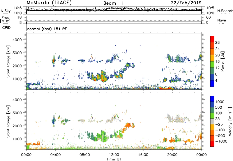This screenshot has width=233, height=161.
Task: Click the "20" power colorbar label
Action: click(217, 55)
